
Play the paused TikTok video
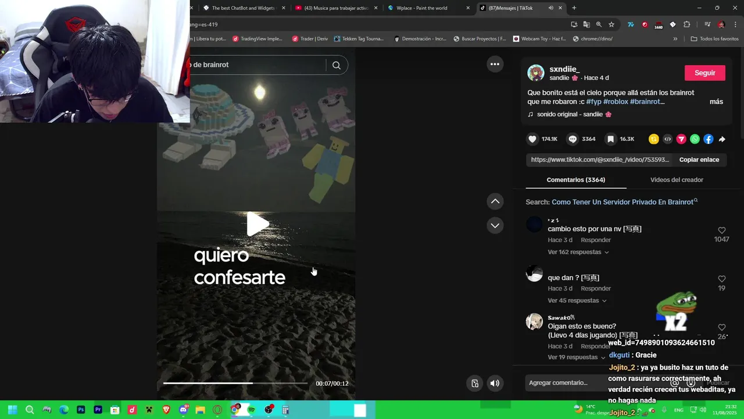pyautogui.click(x=257, y=224)
